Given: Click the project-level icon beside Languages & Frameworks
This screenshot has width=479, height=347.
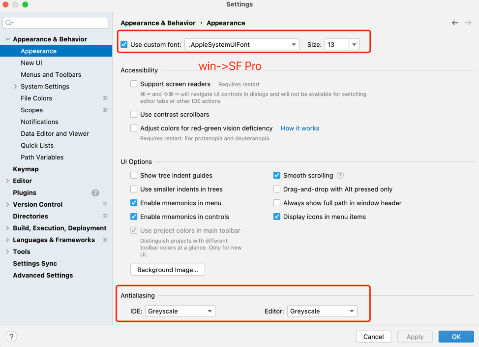Looking at the screenshot, I should 105,240.
